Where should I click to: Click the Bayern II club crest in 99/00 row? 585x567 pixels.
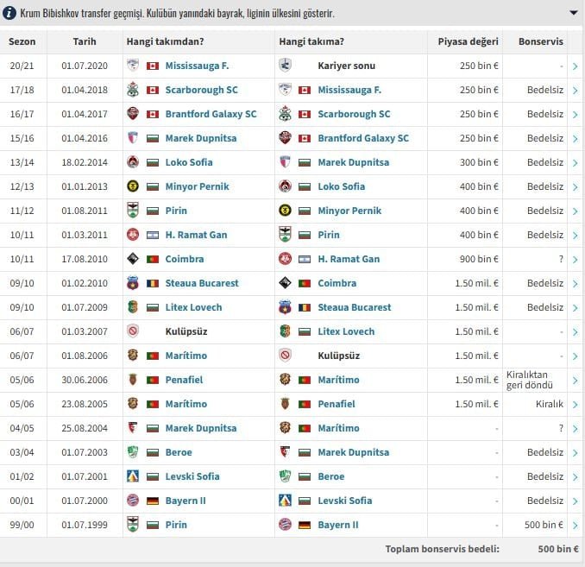286,525
